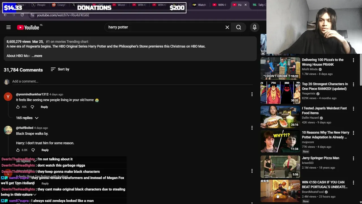The width and height of the screenshot is (362, 204).
Task: Open the Delivering 100 Pizza's video thumbnail
Action: (280, 68)
